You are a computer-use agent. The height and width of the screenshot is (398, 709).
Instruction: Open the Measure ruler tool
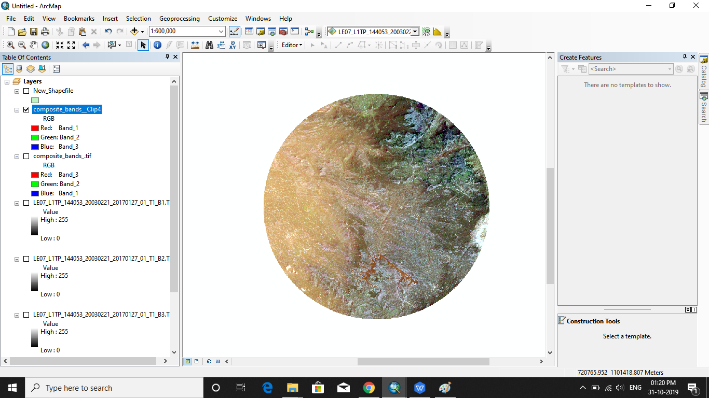(x=195, y=45)
